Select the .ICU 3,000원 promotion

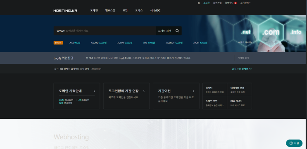click(149, 43)
